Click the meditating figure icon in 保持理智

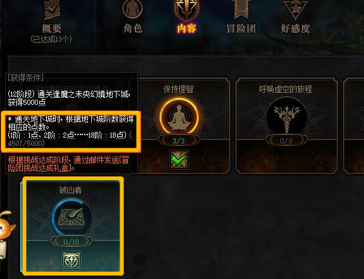(179, 117)
